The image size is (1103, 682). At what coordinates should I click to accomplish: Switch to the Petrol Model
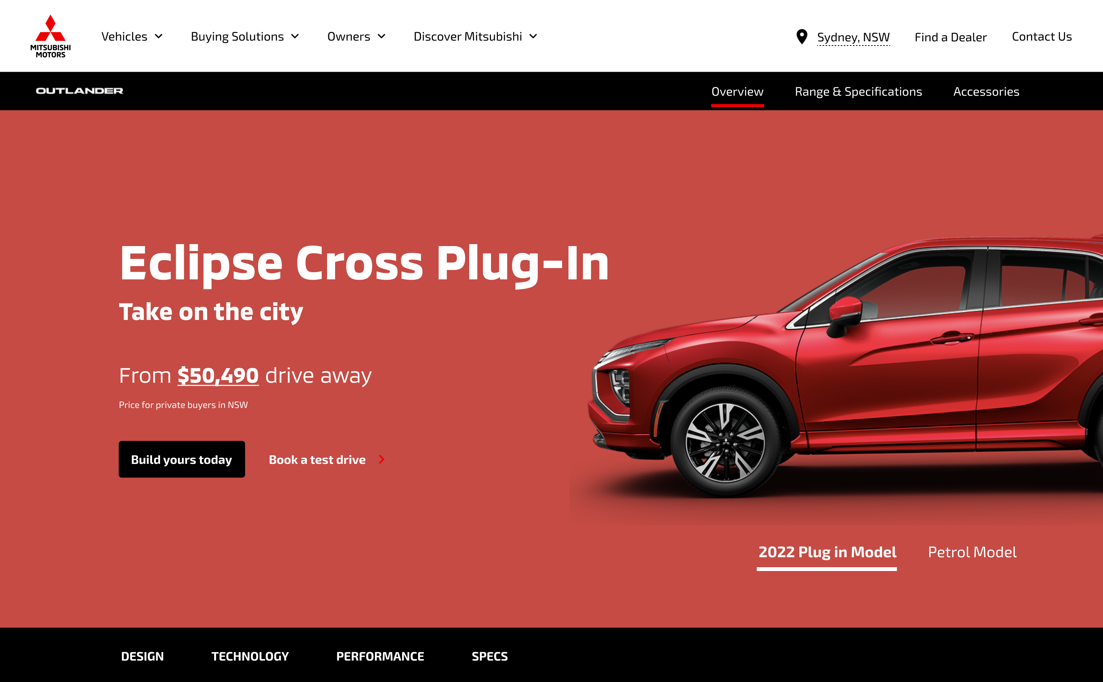tap(972, 552)
